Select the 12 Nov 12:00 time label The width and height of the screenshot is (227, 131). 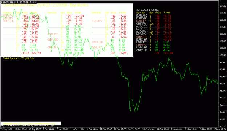pyautogui.click(x=206, y=130)
